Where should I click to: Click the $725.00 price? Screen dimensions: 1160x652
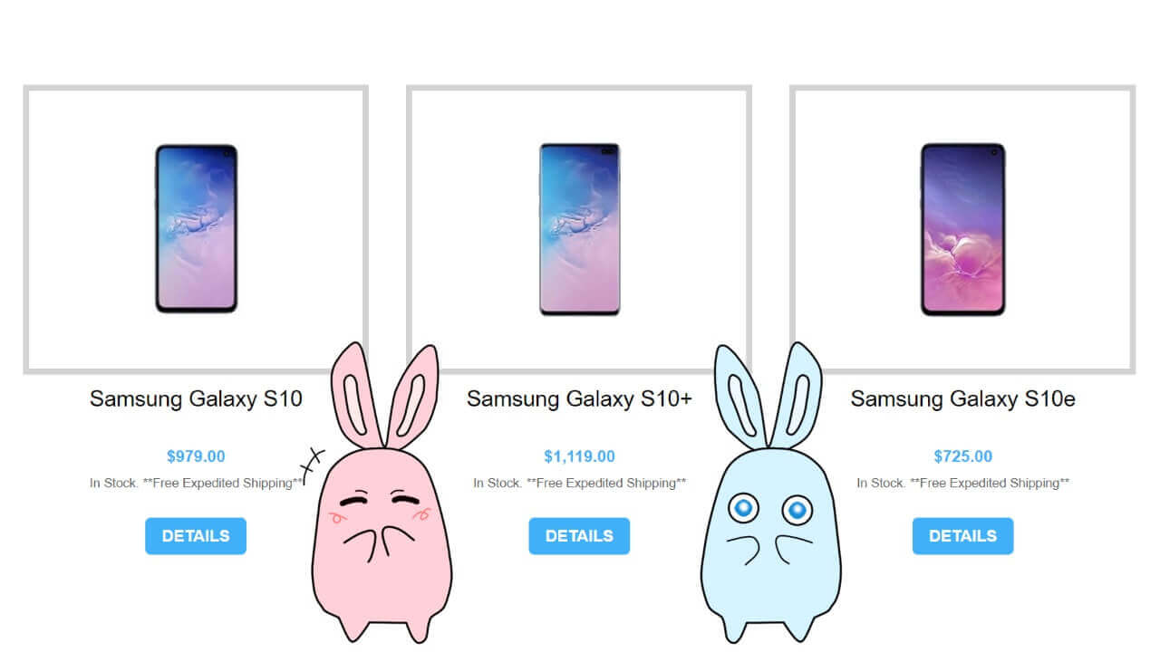[x=962, y=456]
